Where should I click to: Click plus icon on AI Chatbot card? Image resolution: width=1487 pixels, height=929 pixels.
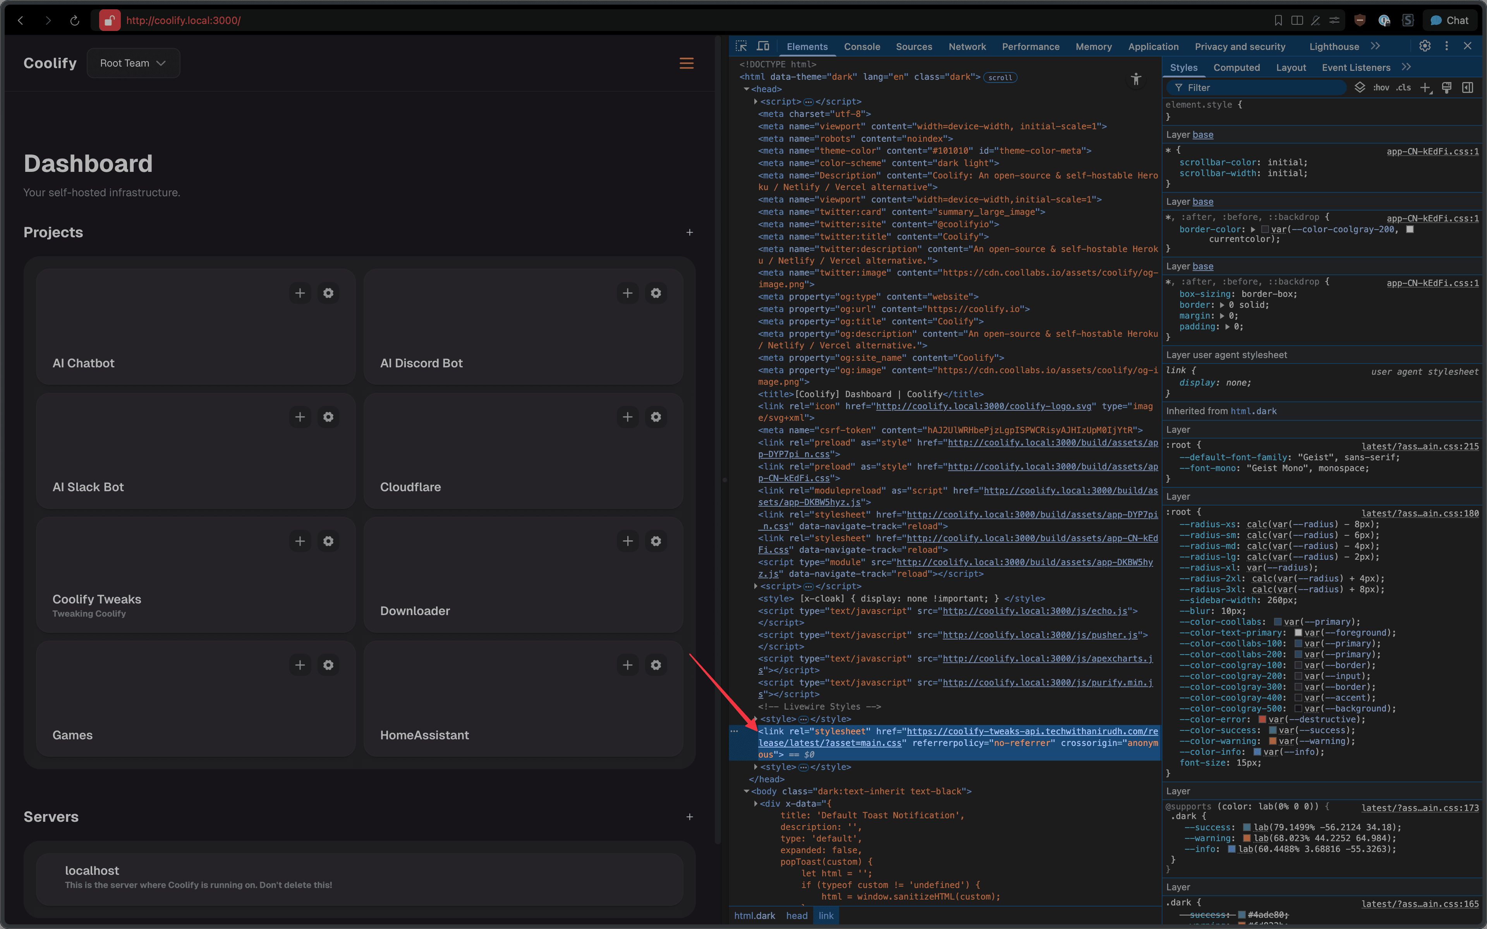coord(300,293)
